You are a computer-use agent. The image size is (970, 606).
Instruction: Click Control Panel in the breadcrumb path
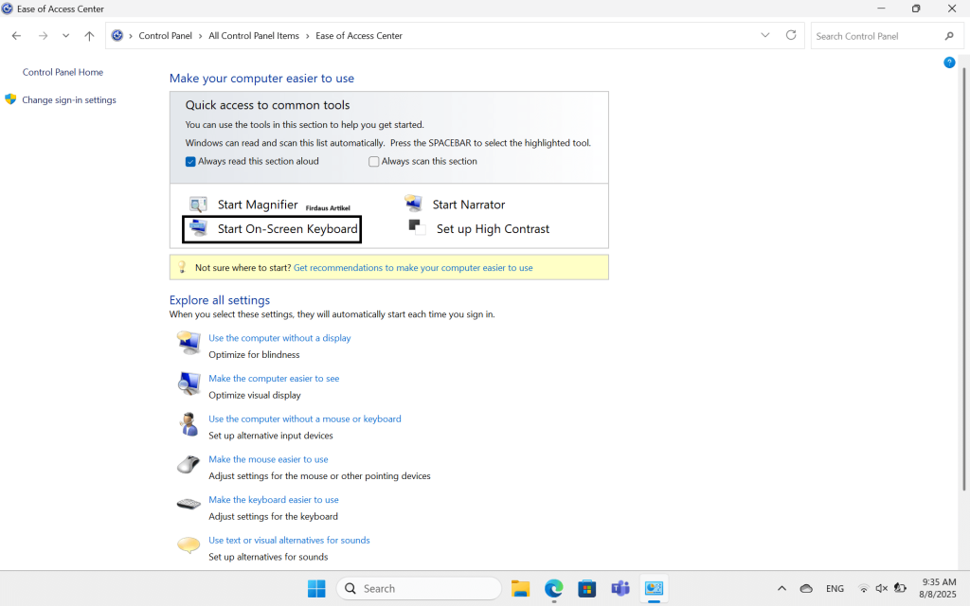click(x=167, y=36)
